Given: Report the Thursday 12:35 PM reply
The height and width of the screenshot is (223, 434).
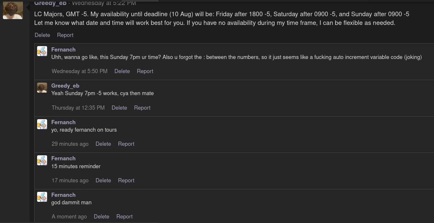Looking at the screenshot, I should [x=142, y=108].
